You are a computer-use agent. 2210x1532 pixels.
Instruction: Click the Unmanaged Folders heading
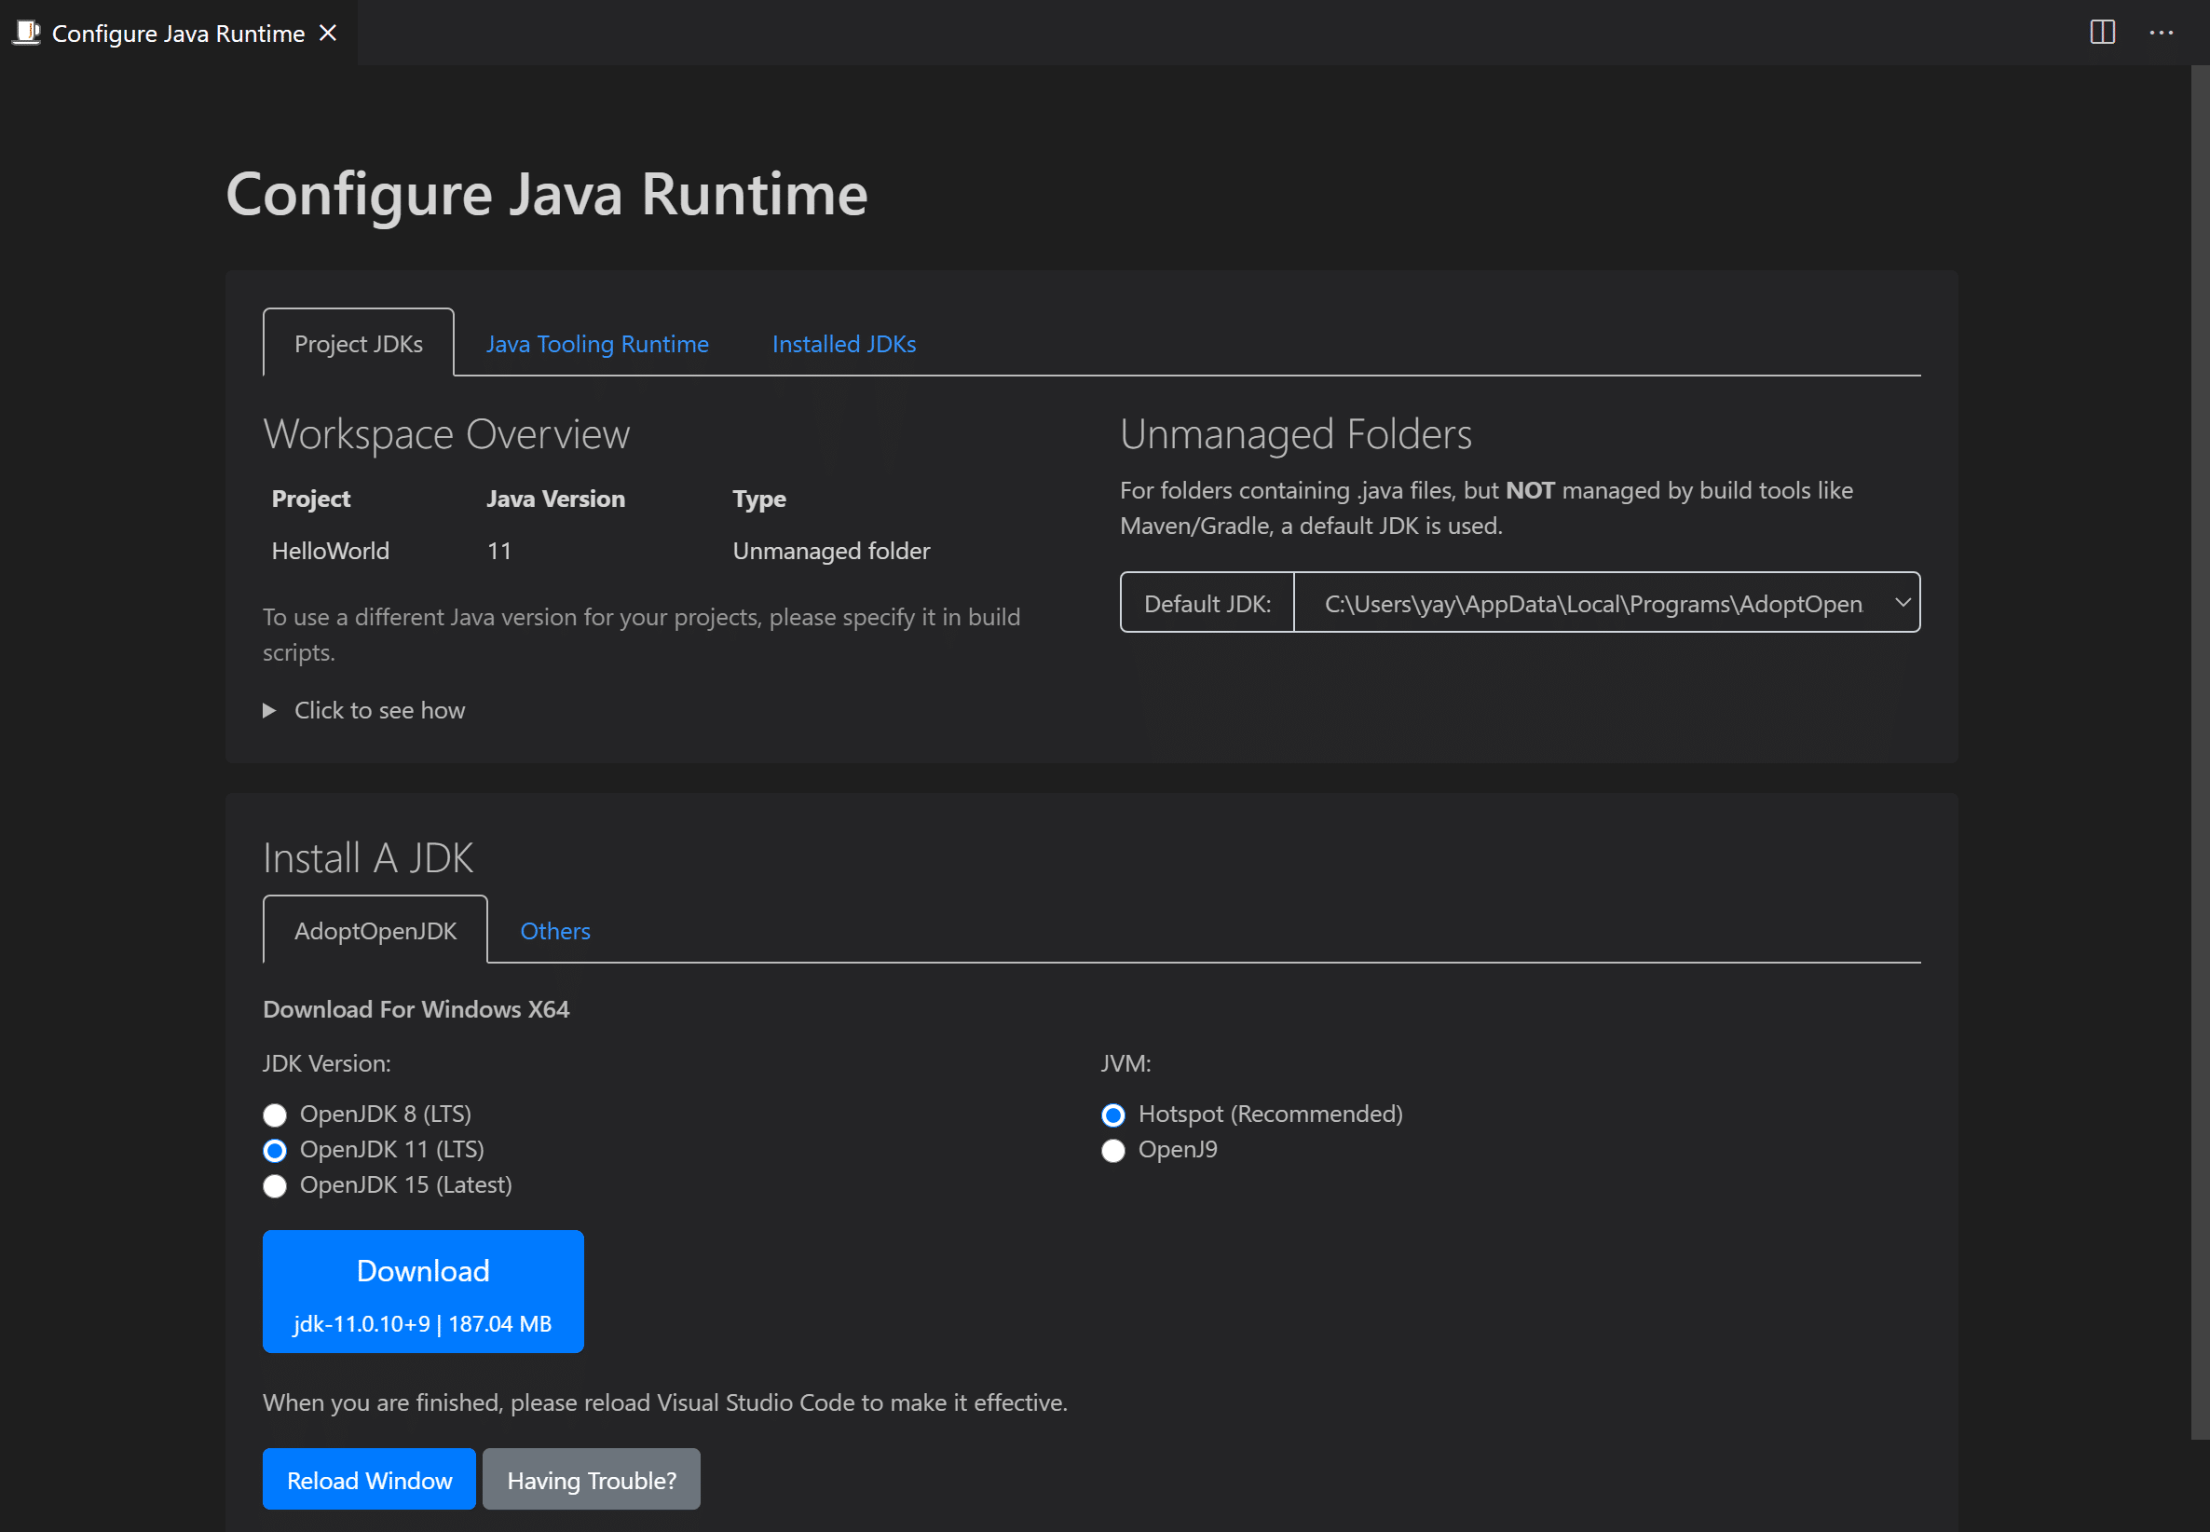[x=1295, y=434]
